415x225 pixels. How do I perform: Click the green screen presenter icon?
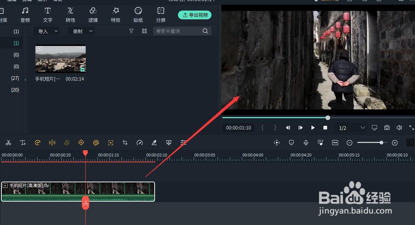click(x=168, y=143)
